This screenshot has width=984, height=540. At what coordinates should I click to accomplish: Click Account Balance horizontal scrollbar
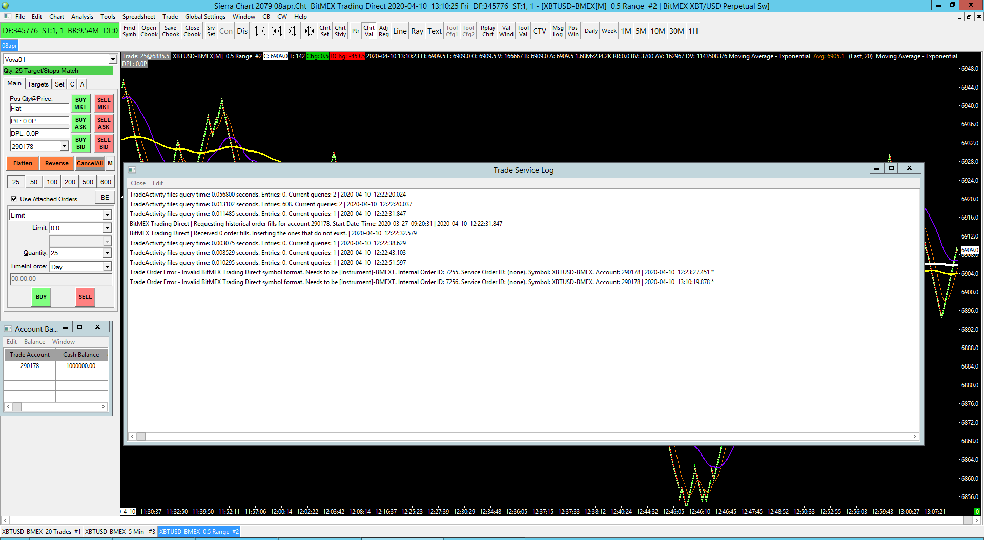[56, 406]
